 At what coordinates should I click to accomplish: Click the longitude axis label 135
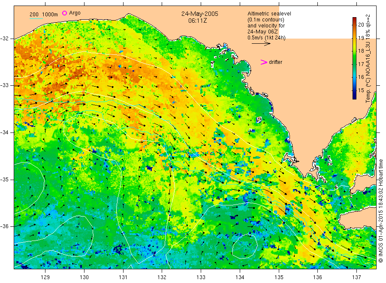tap(279, 277)
